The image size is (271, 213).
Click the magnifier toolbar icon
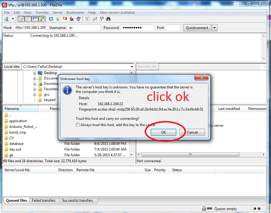95,19
